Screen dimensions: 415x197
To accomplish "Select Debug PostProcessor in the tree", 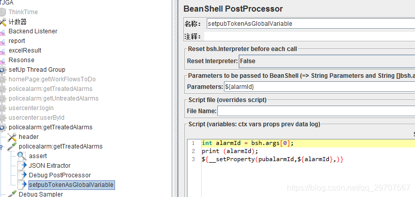I will coord(60,175).
